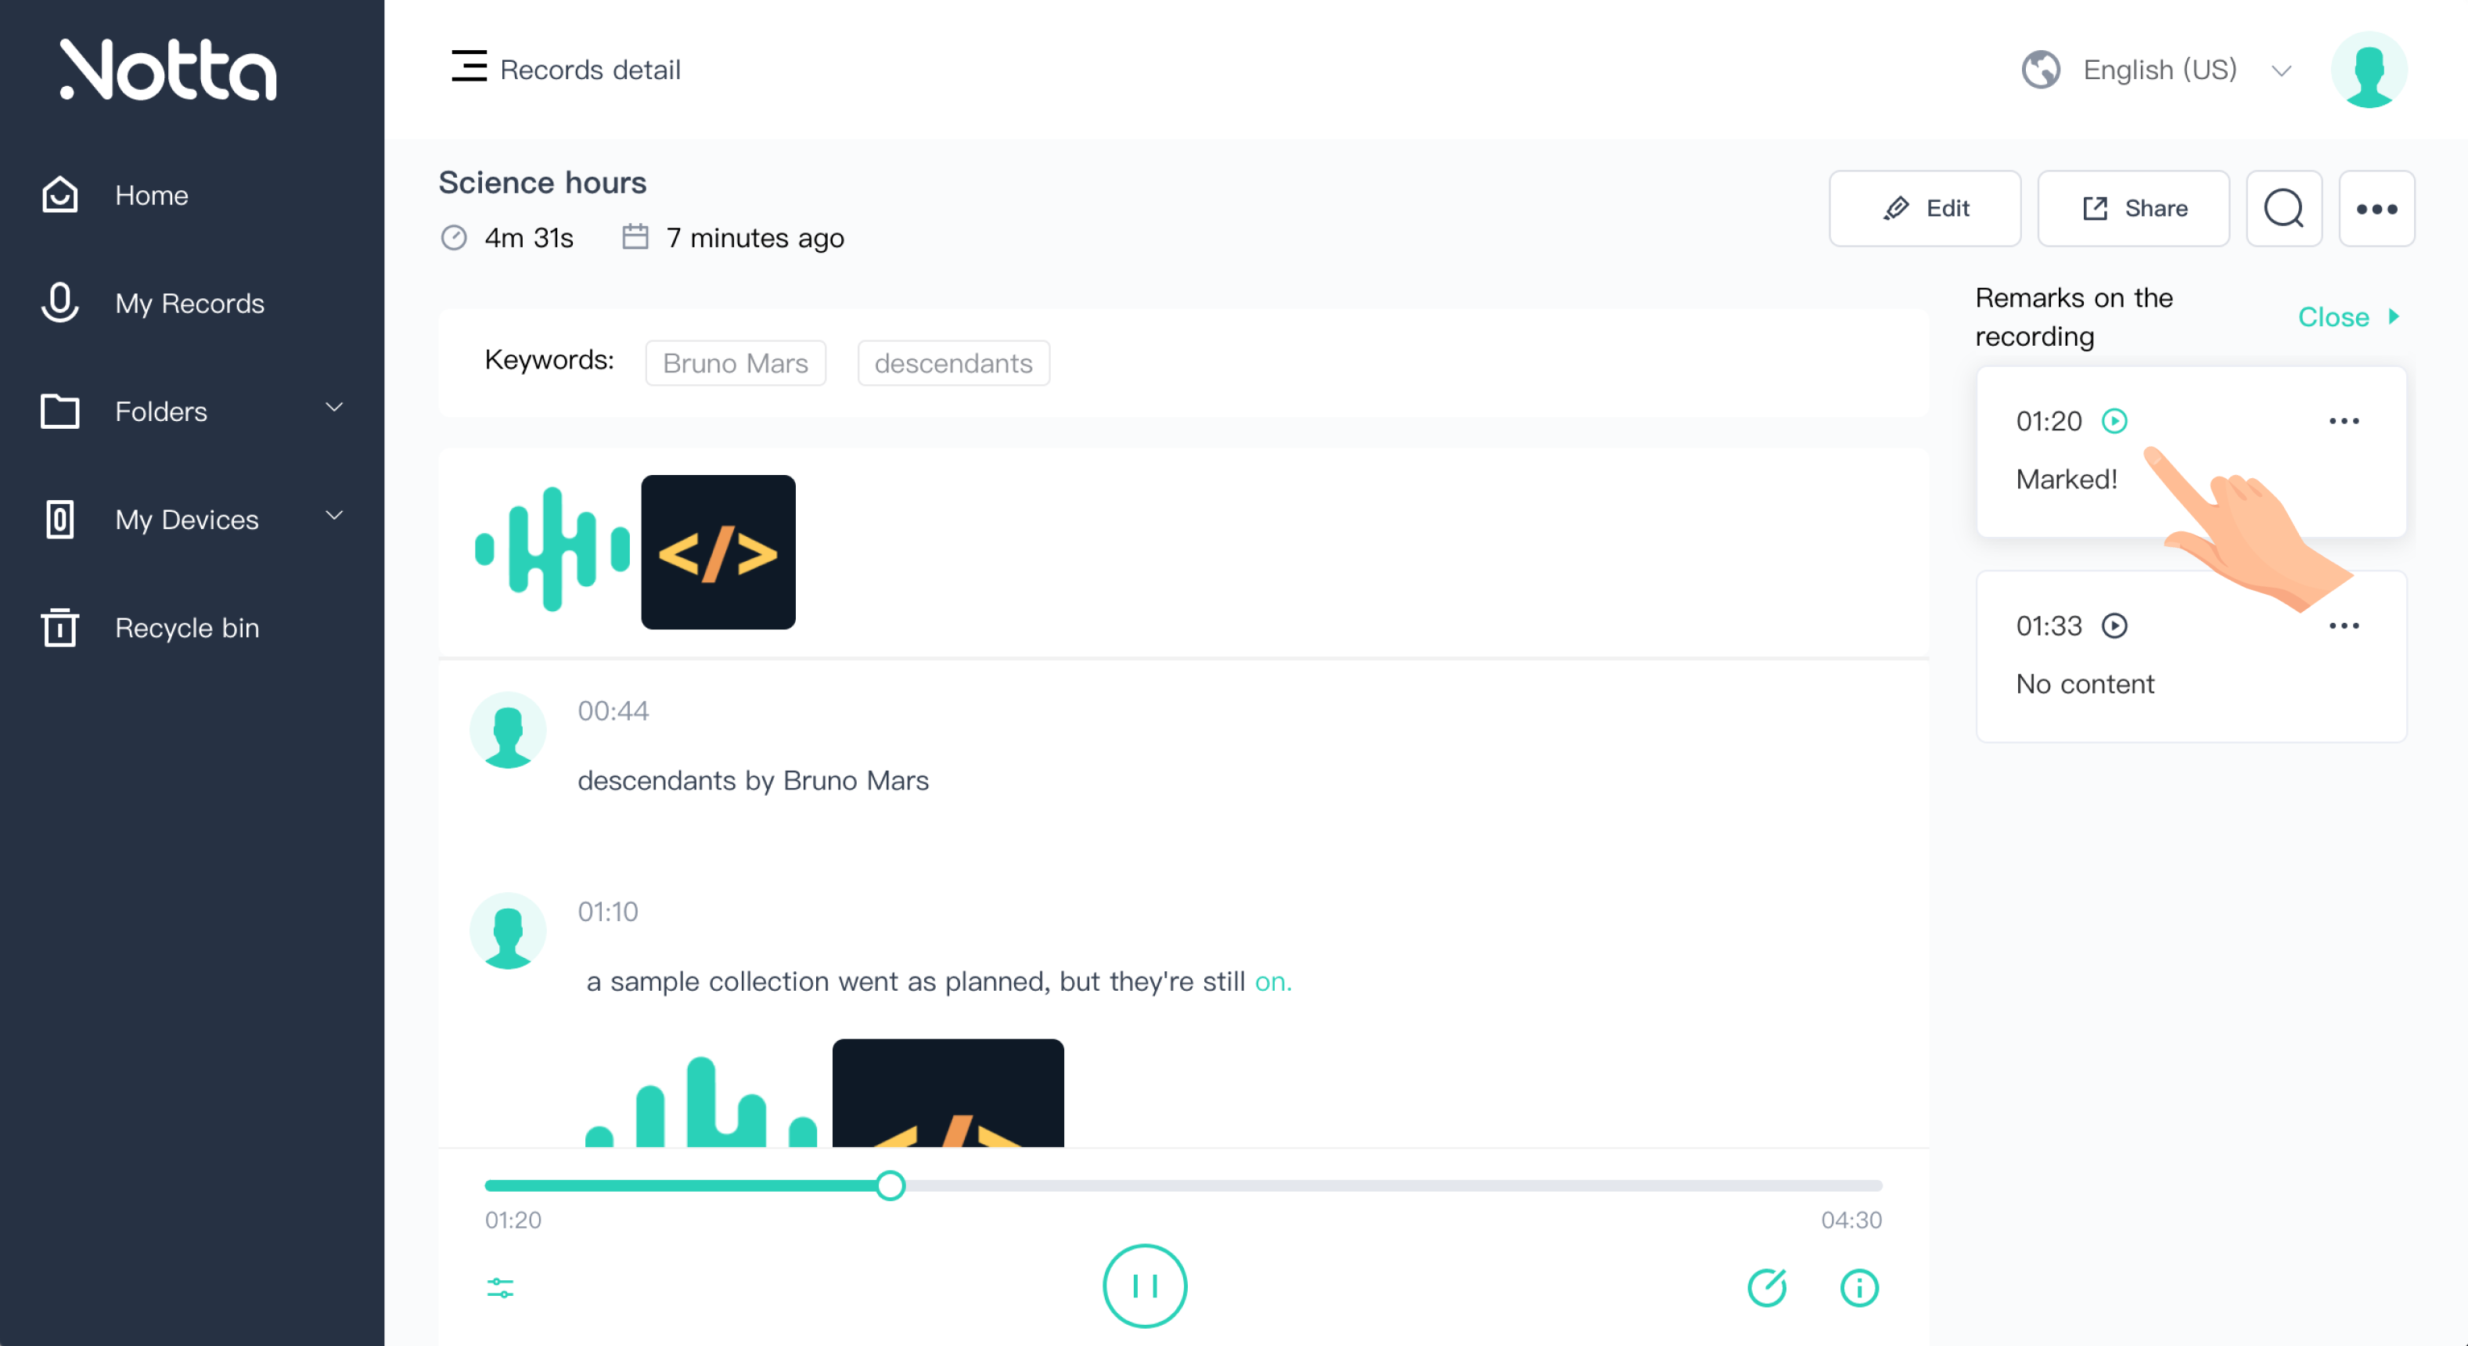Play remark at 01:20 timestamp
This screenshot has width=2468, height=1346.
point(2114,420)
